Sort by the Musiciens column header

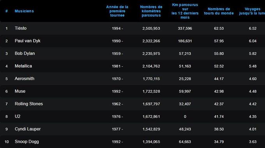(24, 11)
